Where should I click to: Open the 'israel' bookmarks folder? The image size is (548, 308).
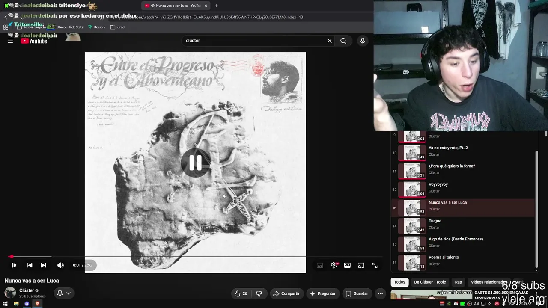point(118,27)
